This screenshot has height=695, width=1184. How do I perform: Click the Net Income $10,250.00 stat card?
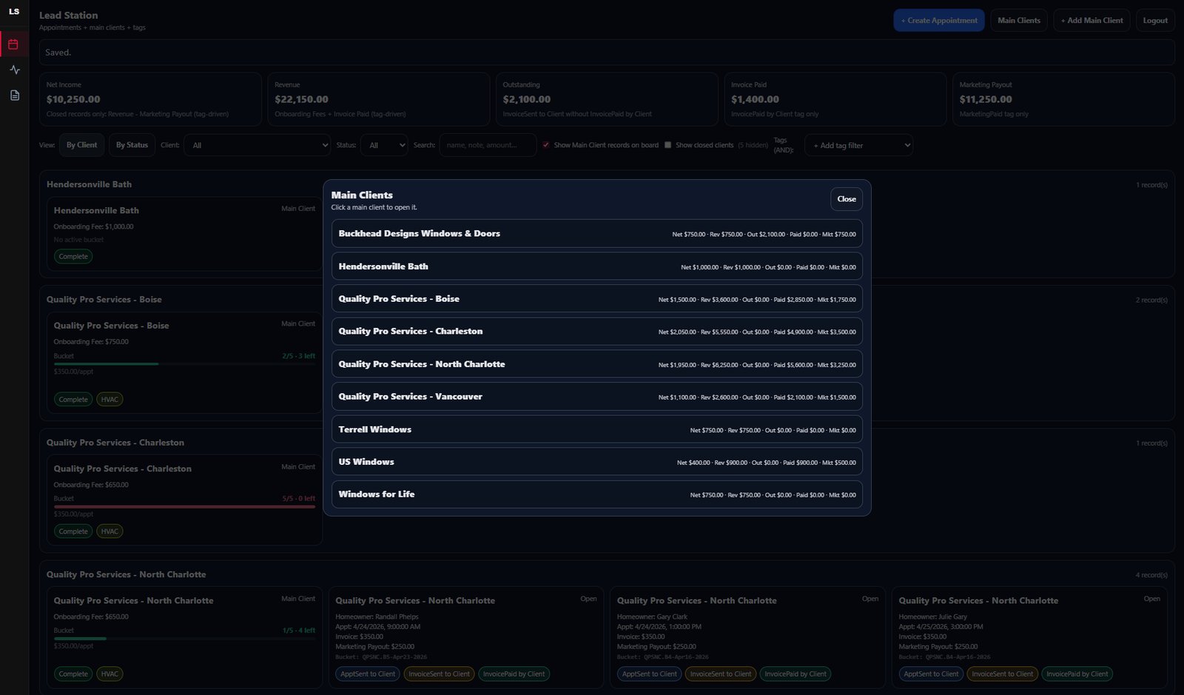150,99
